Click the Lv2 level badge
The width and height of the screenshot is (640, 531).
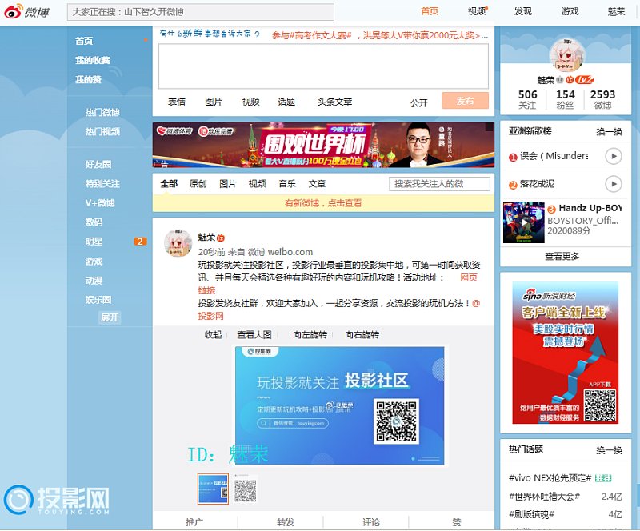click(584, 80)
